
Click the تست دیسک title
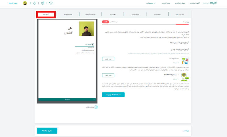174,58
